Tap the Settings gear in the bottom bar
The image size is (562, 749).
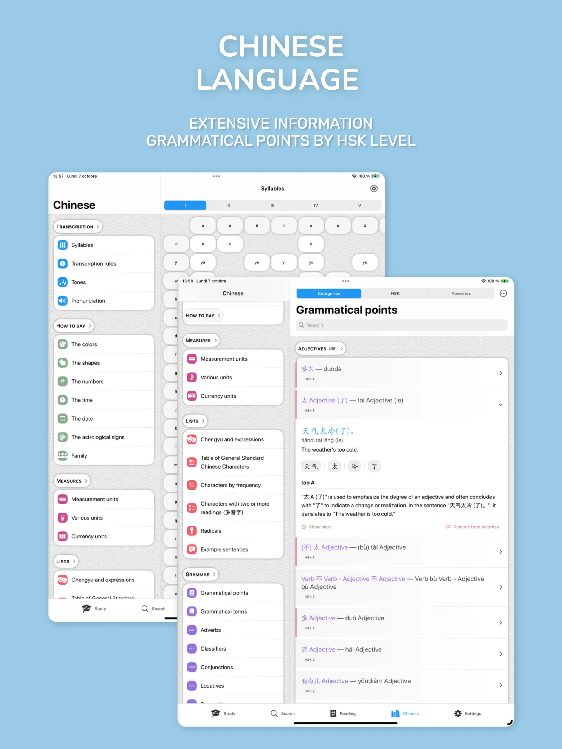[x=458, y=713]
